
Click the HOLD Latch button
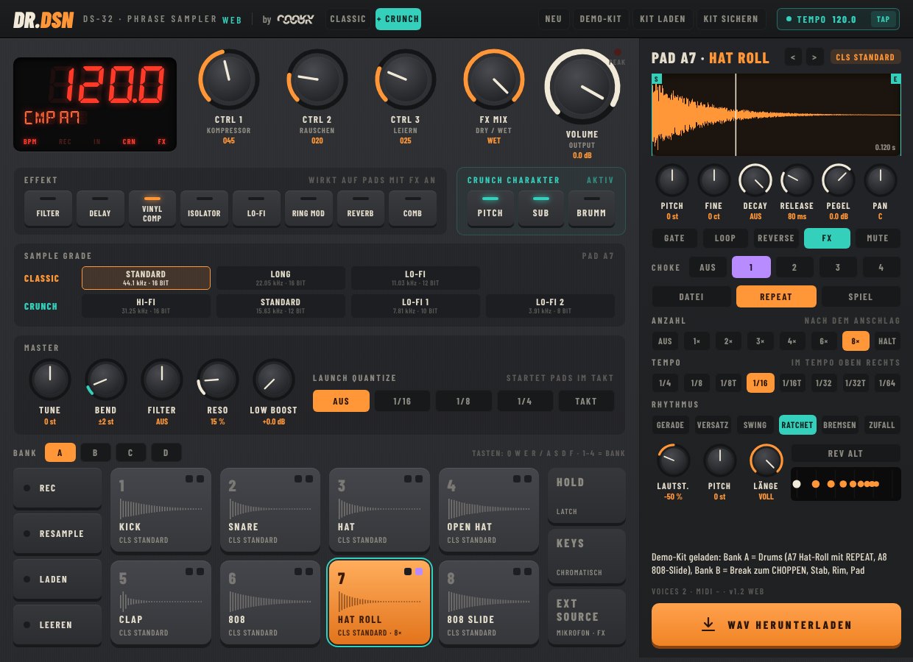coord(587,496)
